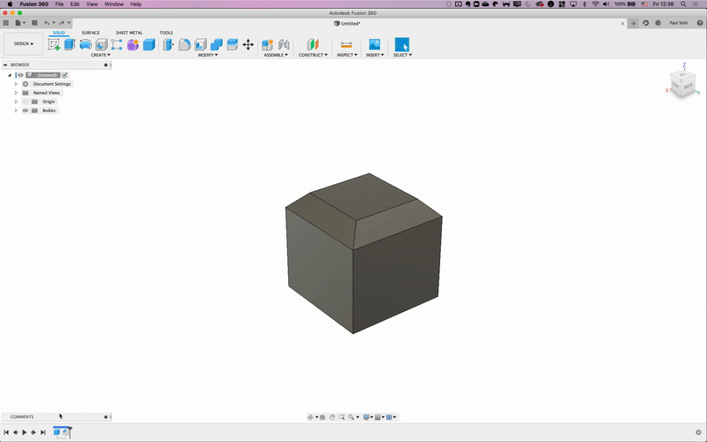Select the Create Form tool
Viewport: 707px width, 442px height.
(x=133, y=44)
